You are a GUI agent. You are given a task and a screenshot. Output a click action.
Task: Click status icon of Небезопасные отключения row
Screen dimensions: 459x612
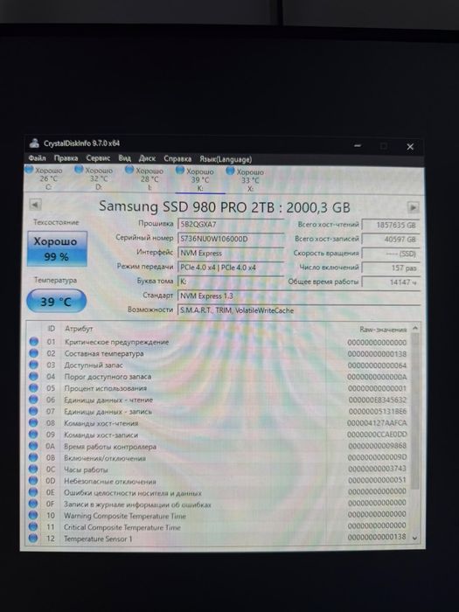pyautogui.click(x=33, y=481)
